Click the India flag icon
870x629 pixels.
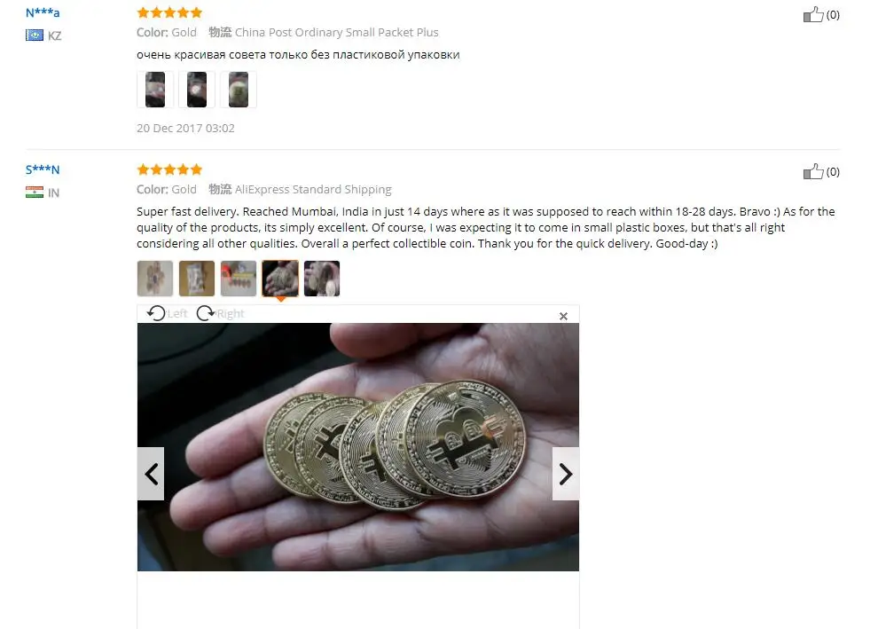coord(35,193)
